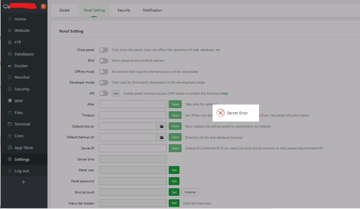Open the Docker sidebar icon
Image resolution: width=360 pixels, height=209 pixels.
click(10, 66)
